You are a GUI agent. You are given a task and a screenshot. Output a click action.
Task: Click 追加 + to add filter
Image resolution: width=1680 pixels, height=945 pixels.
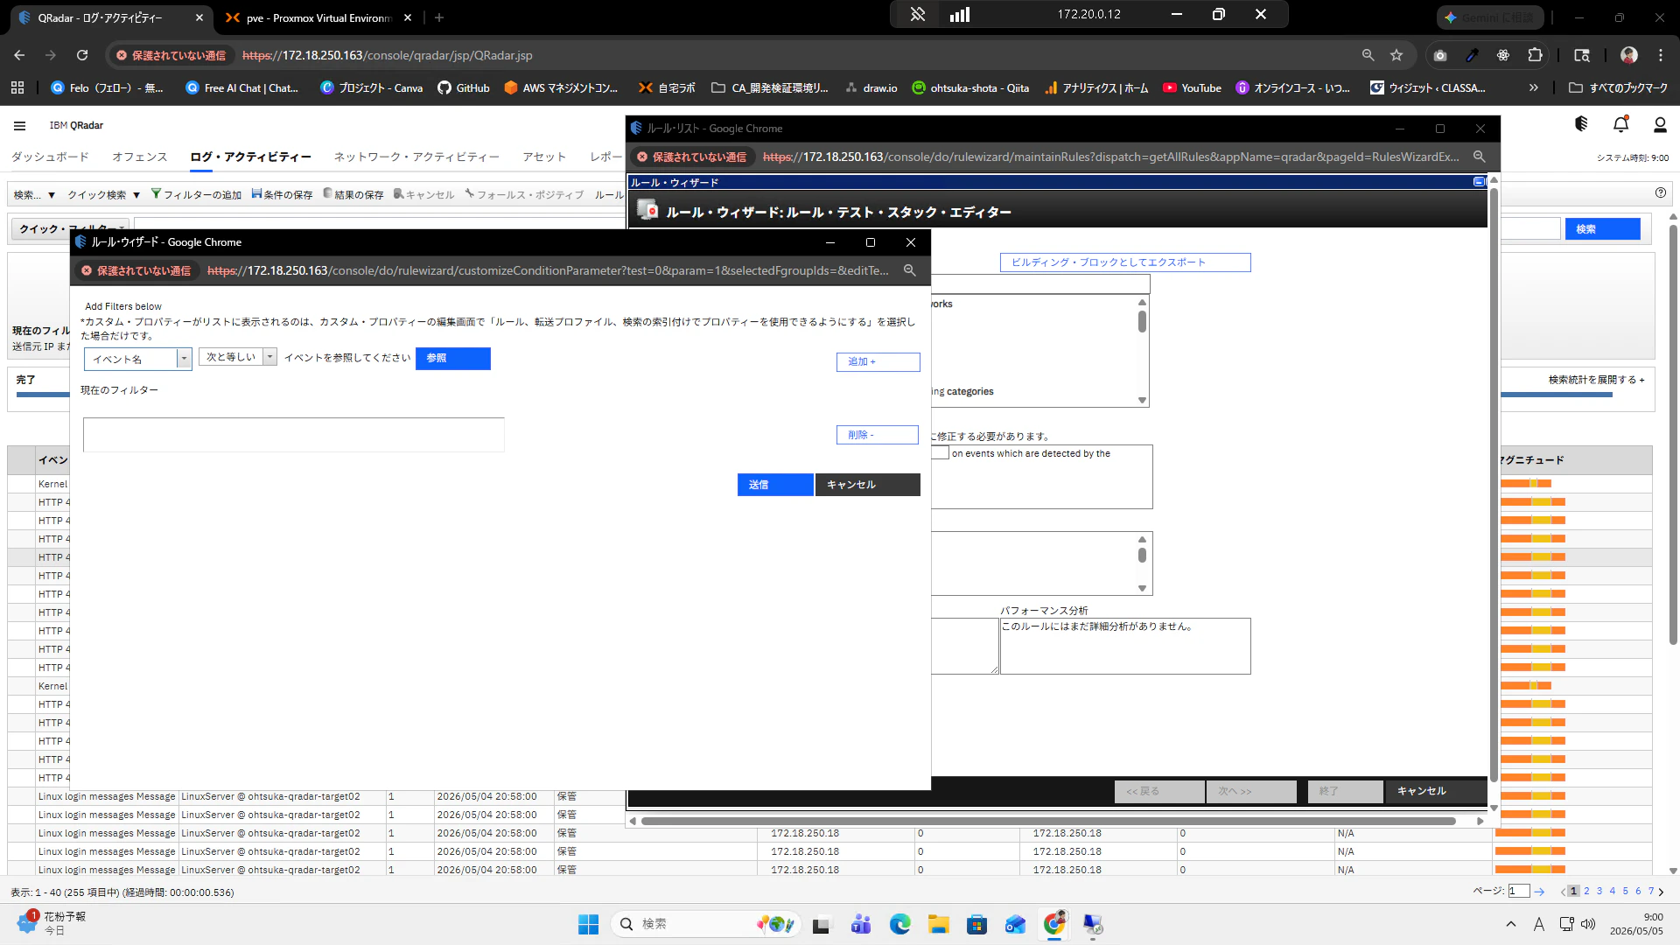[878, 361]
